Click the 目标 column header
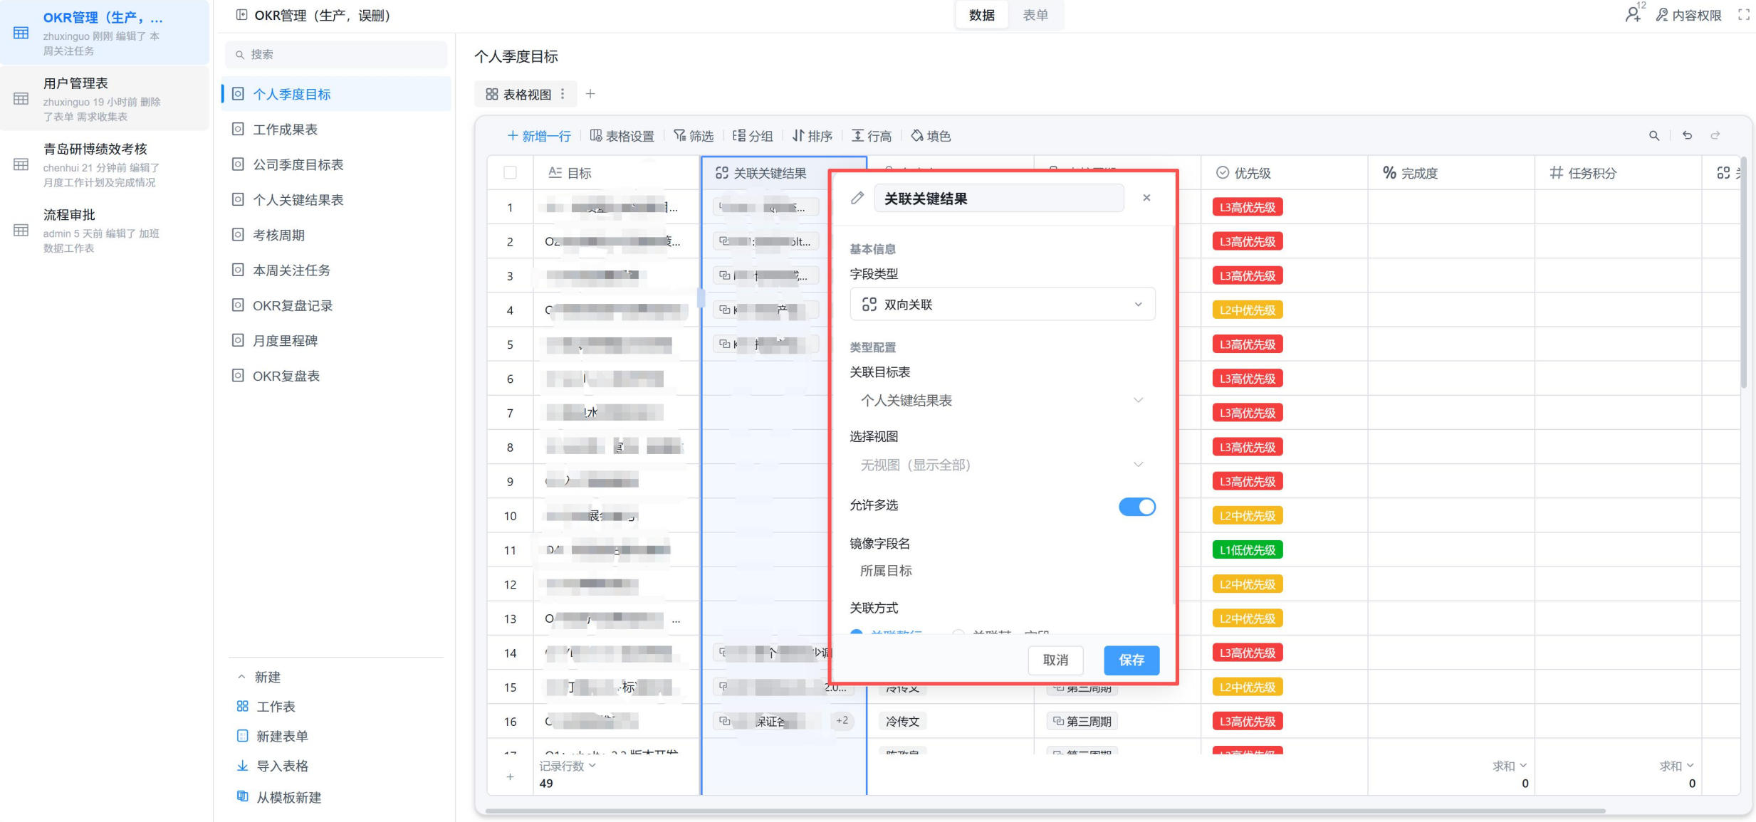Viewport: 1756px width, 822px height. (617, 173)
